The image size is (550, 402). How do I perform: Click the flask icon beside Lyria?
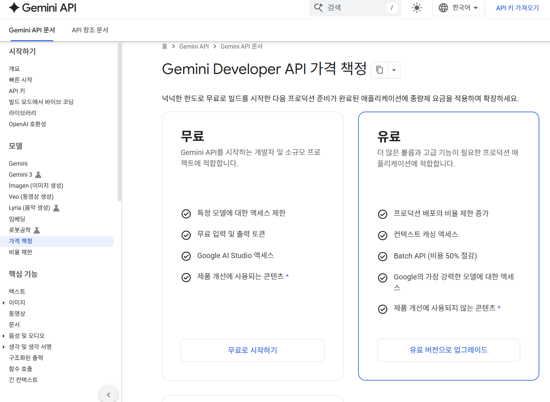pyautogui.click(x=56, y=208)
